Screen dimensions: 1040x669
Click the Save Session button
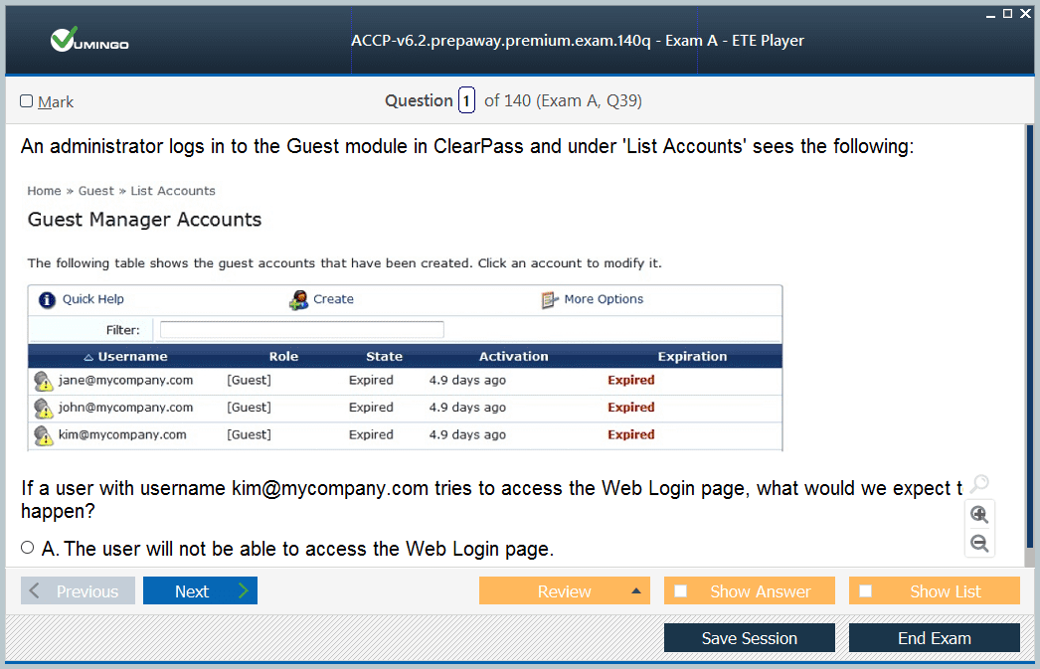click(750, 638)
